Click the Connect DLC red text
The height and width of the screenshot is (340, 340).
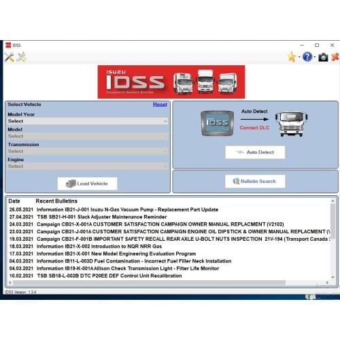(254, 128)
